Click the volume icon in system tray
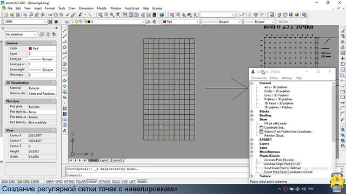 pyautogui.click(x=304, y=189)
